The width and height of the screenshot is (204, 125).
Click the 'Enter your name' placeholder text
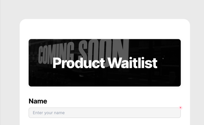[x=49, y=113]
